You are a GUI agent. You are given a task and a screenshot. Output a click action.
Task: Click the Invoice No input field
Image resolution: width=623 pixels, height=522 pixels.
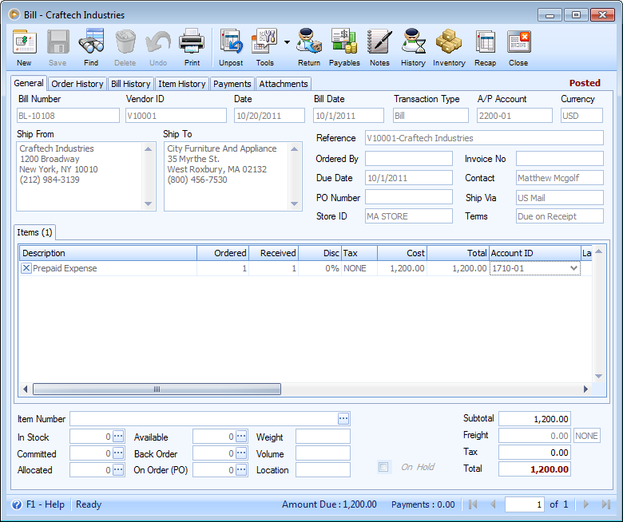559,158
